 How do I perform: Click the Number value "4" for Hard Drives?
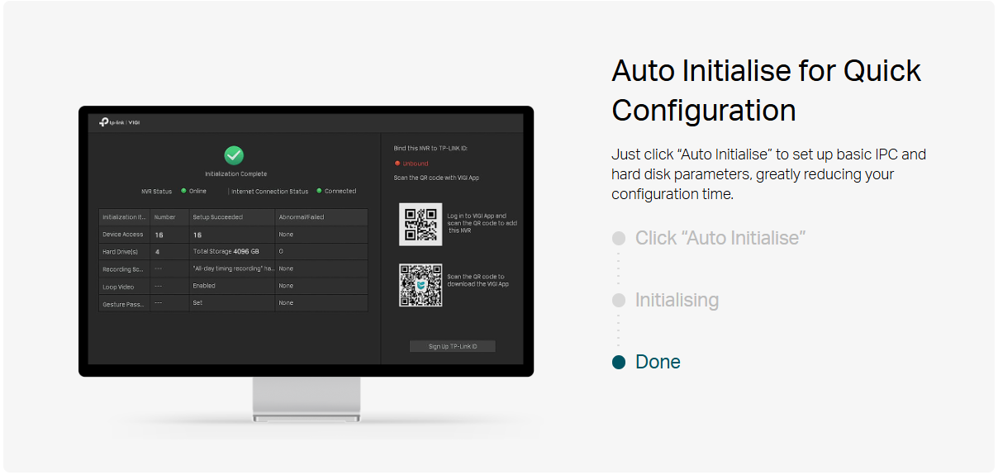(157, 251)
